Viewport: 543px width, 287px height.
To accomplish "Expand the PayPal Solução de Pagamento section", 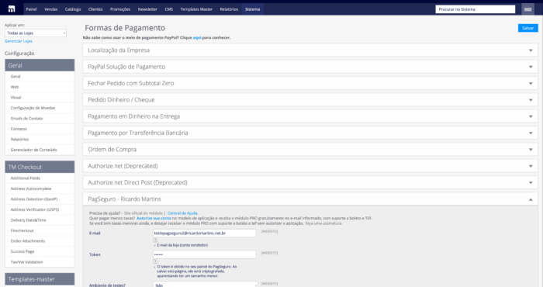I will (x=310, y=67).
